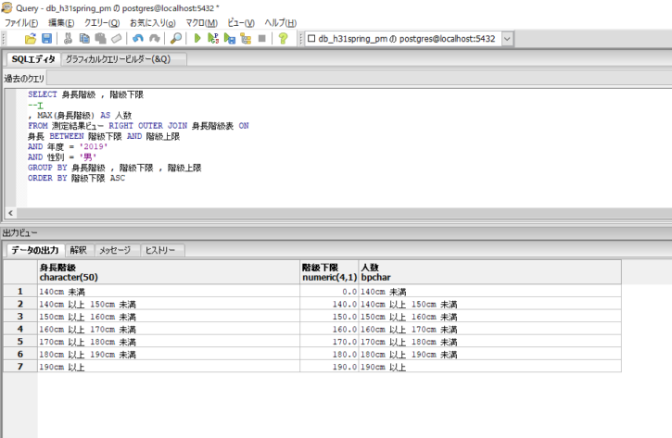Open the クエリー(Q) menu
The width and height of the screenshot is (672, 438).
102,22
